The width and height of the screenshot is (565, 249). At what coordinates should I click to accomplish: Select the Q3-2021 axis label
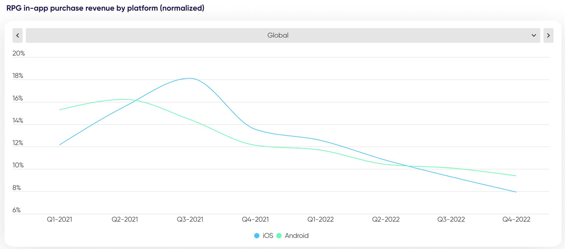190,220
